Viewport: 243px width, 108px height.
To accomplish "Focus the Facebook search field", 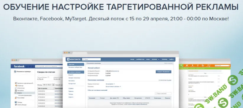I will 49,66.
